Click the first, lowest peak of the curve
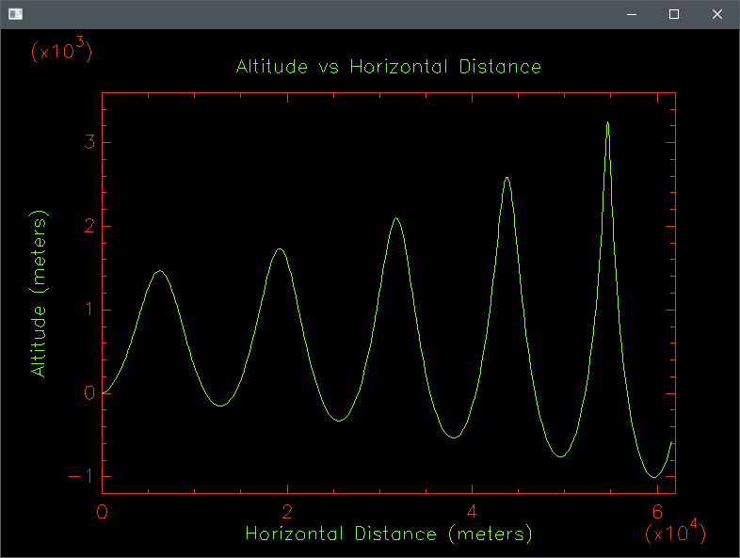 pos(159,271)
